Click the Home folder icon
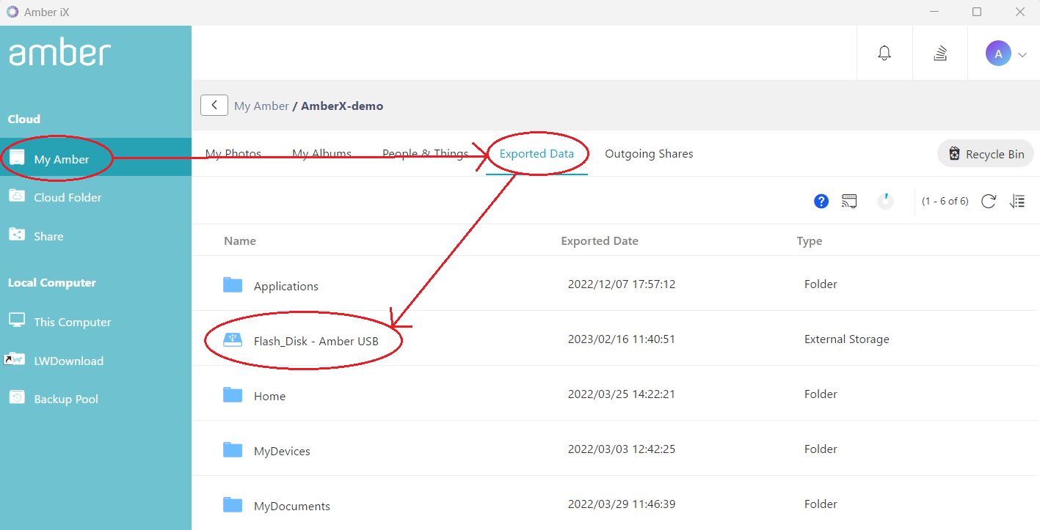1040x530 pixels. [233, 394]
